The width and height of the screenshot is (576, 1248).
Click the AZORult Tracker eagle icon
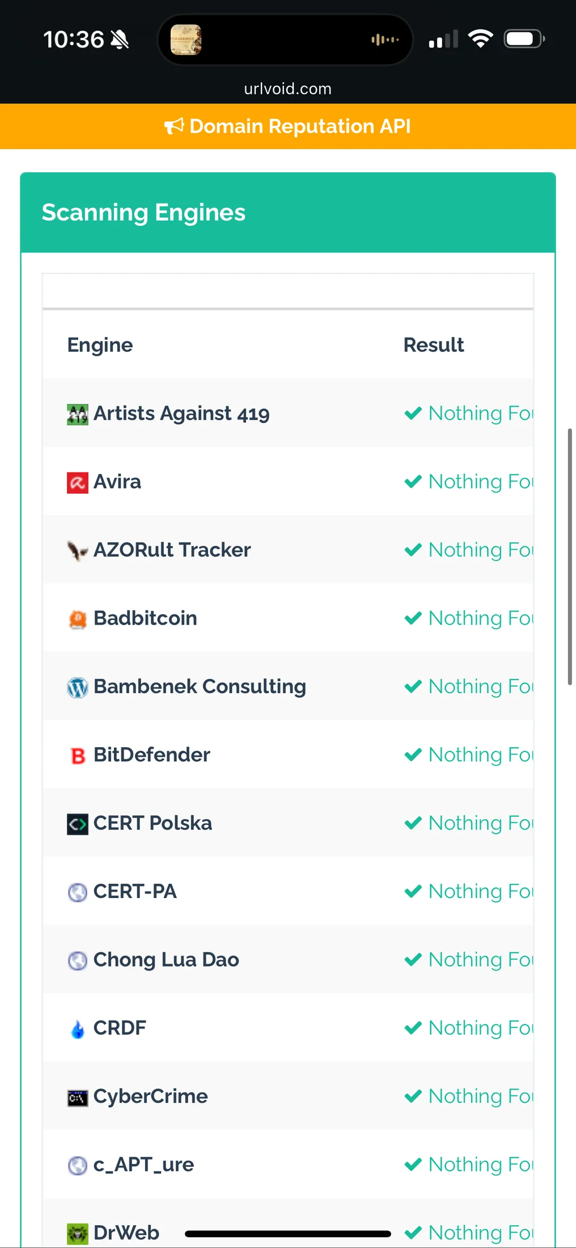click(78, 550)
